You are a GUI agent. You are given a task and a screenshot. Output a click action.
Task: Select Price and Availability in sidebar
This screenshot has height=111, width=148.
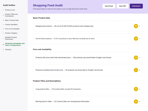click(12, 29)
